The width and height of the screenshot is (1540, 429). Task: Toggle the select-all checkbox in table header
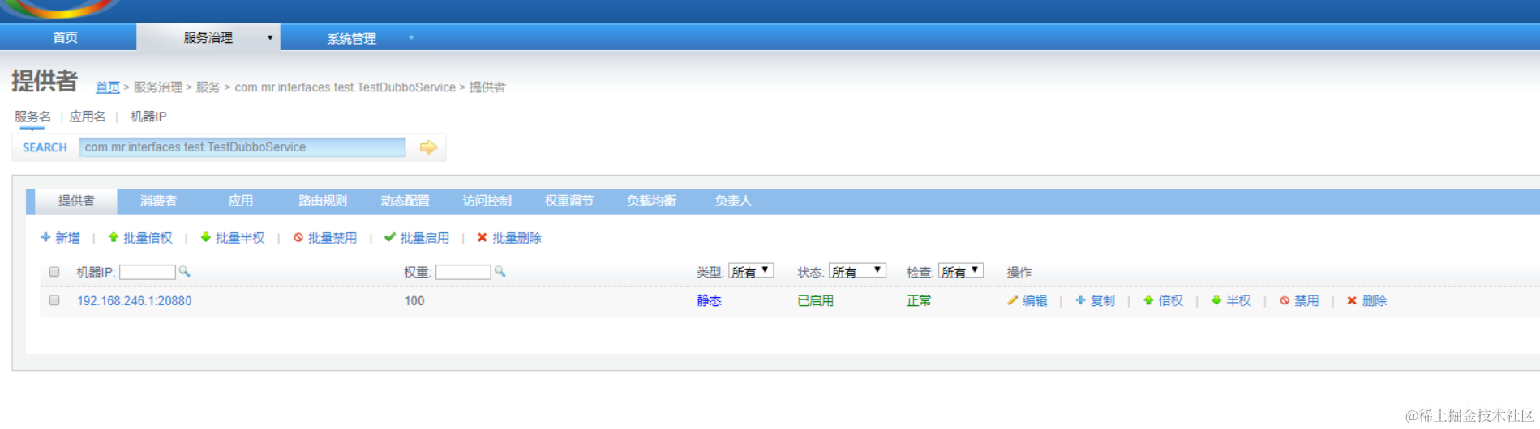coord(54,272)
